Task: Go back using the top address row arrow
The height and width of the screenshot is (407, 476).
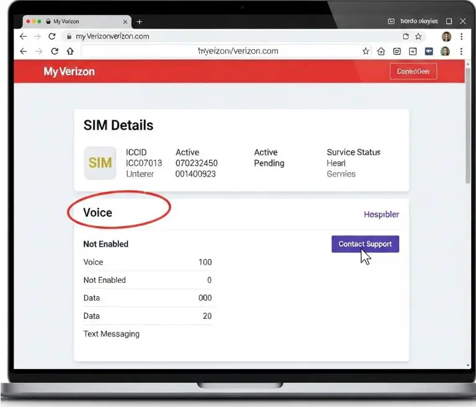Action: coord(24,37)
